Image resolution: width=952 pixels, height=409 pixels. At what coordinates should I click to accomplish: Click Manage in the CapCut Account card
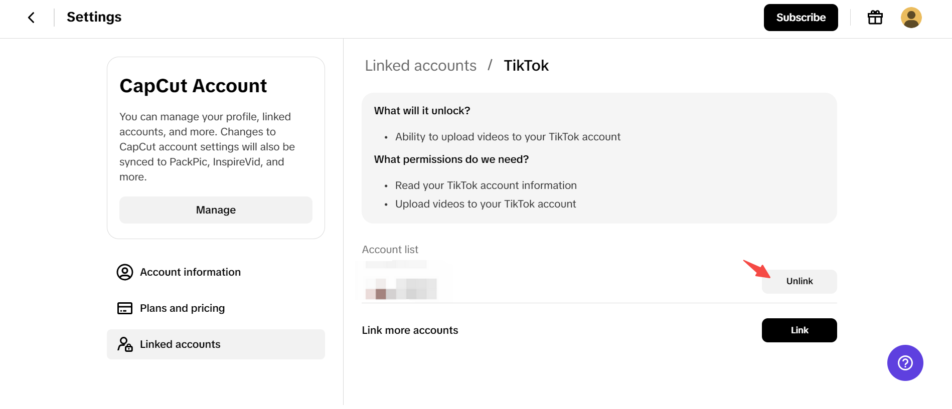(216, 210)
